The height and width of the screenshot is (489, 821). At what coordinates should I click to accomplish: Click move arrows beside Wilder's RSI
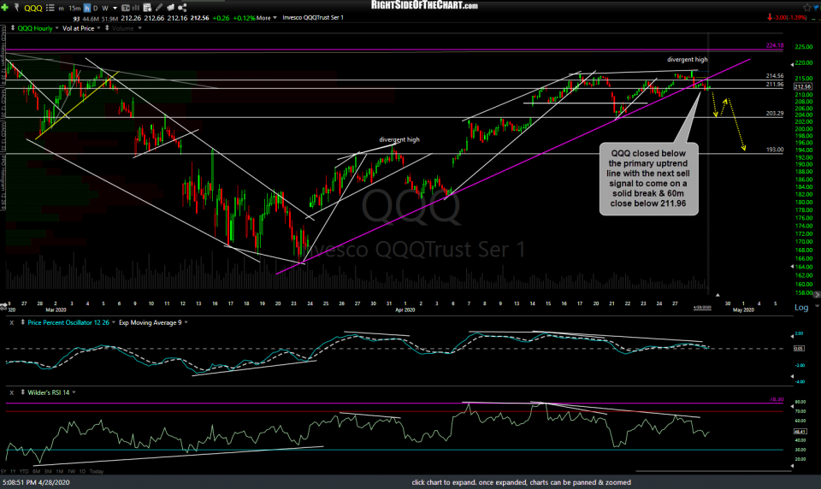pyautogui.click(x=22, y=392)
